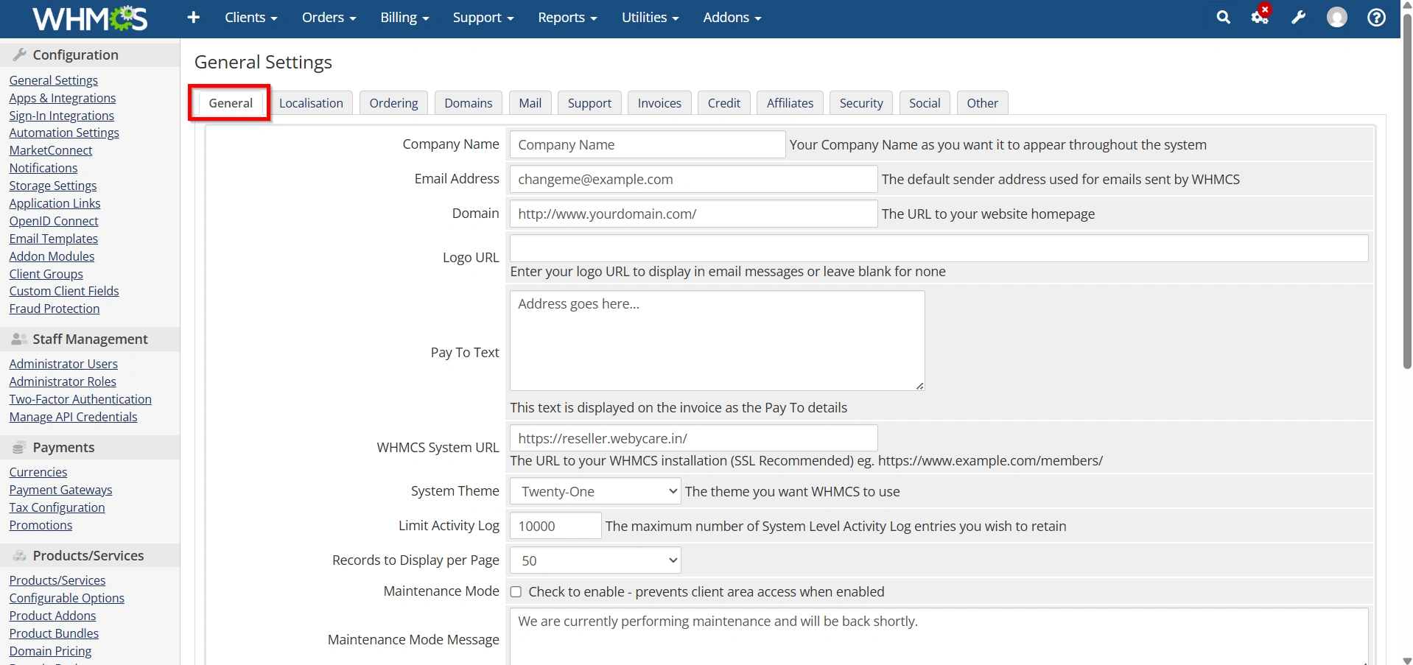
Task: Open the Reports menu
Action: point(567,17)
